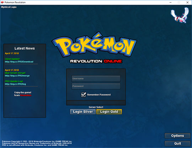Quit the game
Image resolution: width=192 pixels, height=148 pixels.
177,143
